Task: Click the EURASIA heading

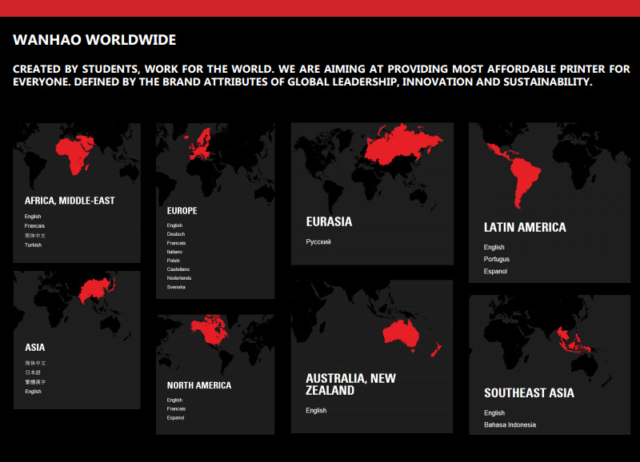Action: pos(329,222)
